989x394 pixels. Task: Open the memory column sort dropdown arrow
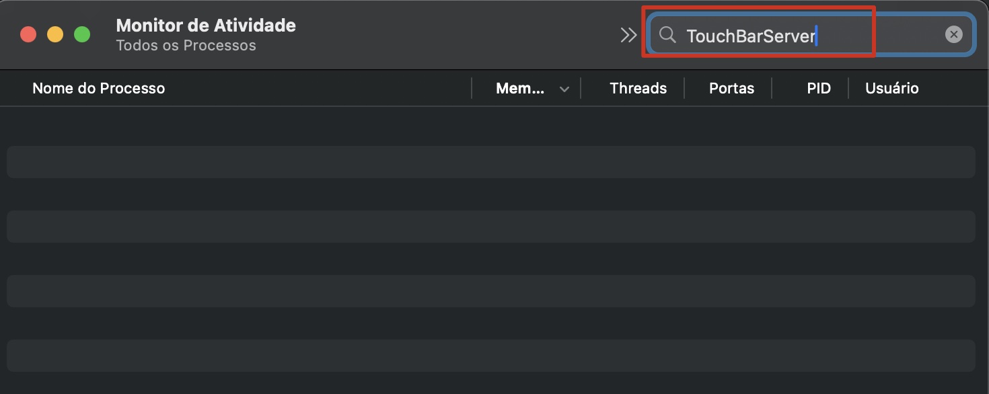pos(564,88)
